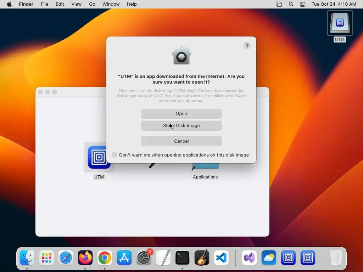363x272 pixels.
Task: Click the Open button in Gatekeeper dialog
Action: tap(181, 114)
